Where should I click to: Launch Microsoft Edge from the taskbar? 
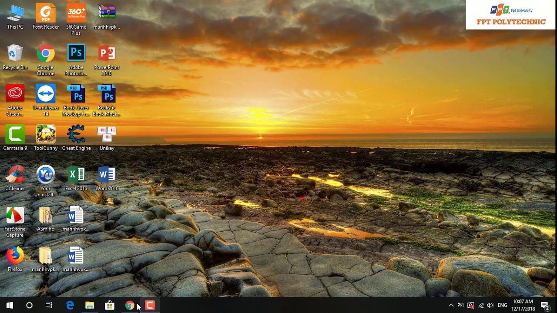(x=70, y=306)
